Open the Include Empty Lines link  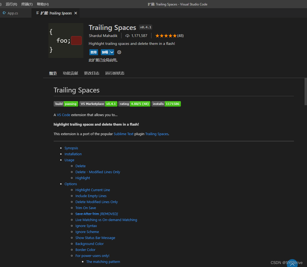(91, 196)
